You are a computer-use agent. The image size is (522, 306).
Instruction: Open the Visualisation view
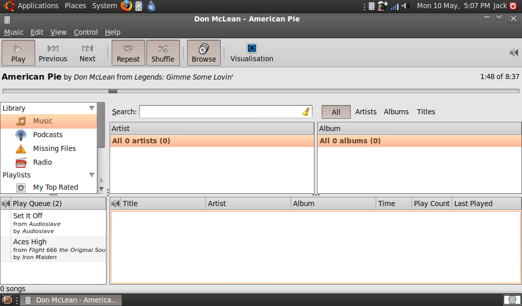click(x=252, y=53)
